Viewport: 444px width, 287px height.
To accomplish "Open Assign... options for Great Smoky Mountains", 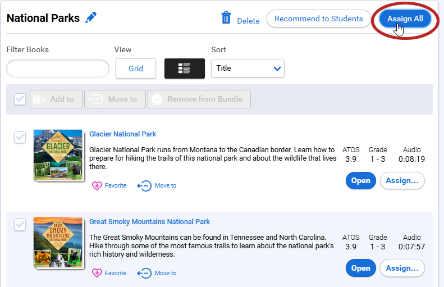I will click(x=402, y=268).
